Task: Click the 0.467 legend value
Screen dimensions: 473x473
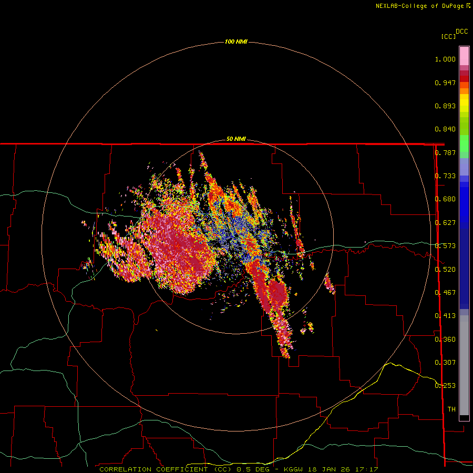Action: coord(445,293)
